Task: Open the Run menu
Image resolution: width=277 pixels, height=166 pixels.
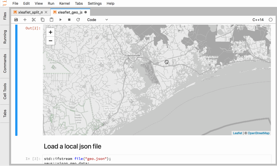Action: 51,3
